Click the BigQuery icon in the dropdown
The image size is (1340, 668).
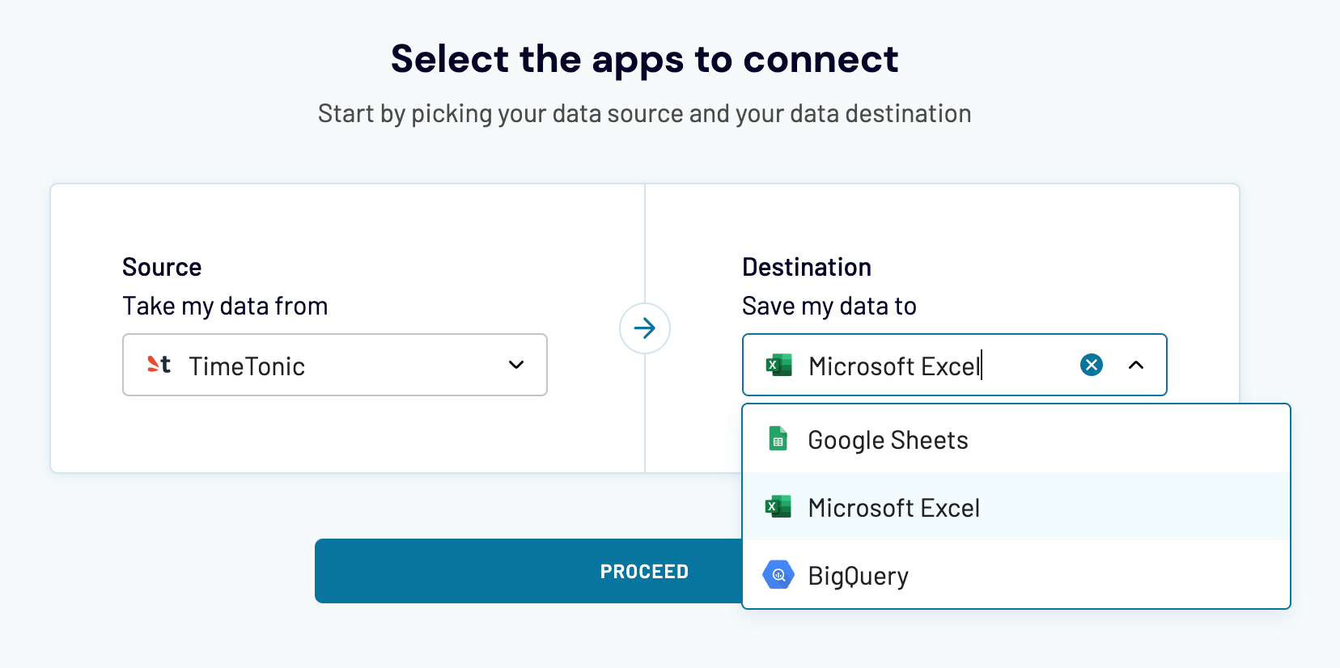coord(778,575)
